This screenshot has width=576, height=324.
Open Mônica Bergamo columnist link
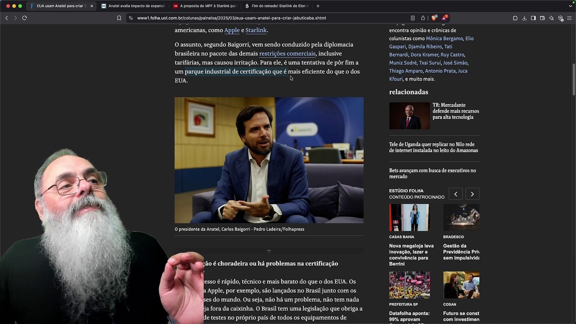pyautogui.click(x=444, y=39)
